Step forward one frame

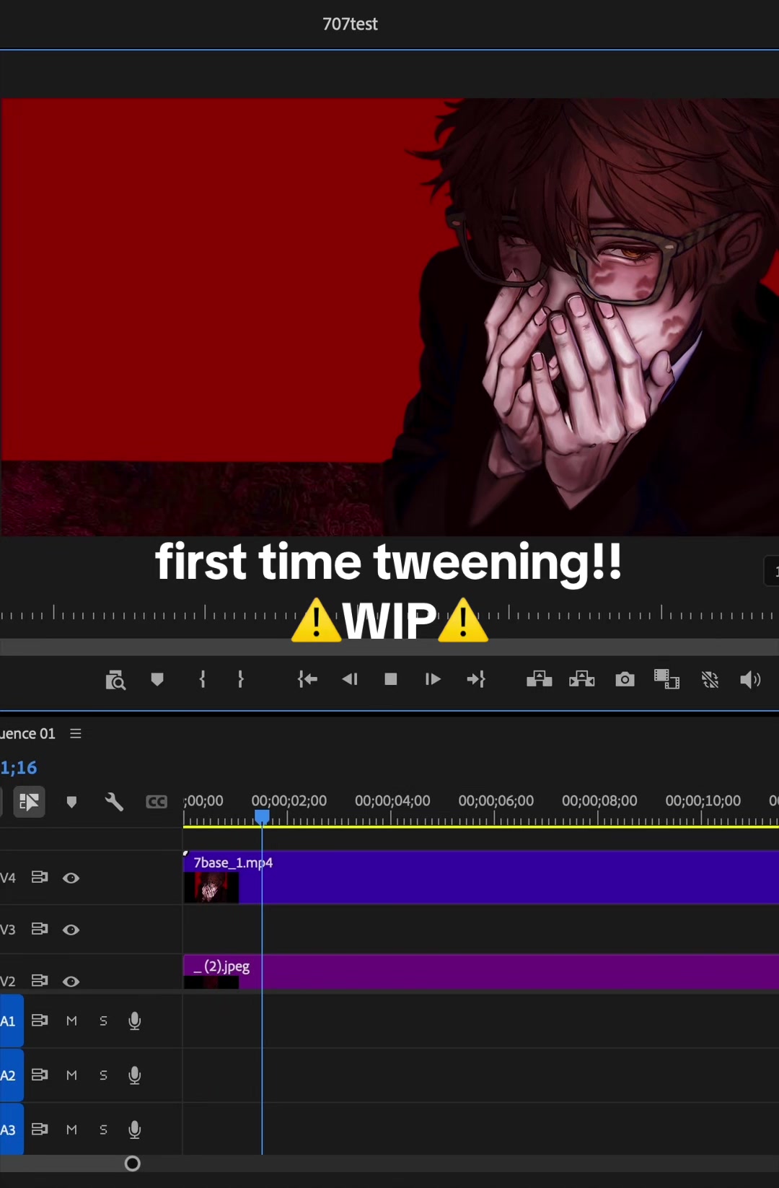(x=433, y=679)
